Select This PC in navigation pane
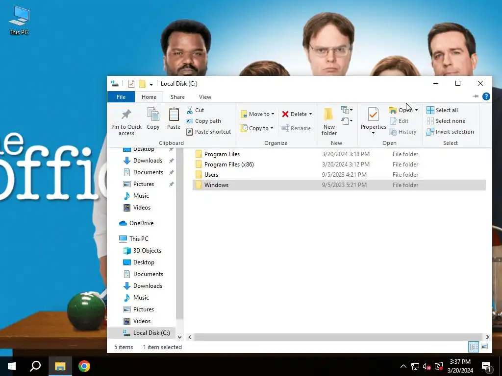This screenshot has width=502, height=376. click(134, 239)
